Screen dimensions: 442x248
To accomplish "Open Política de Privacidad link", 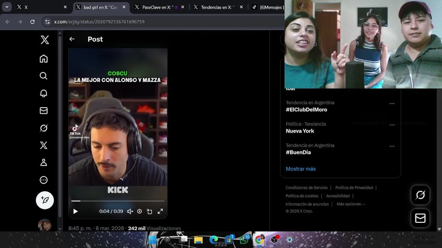I will click(354, 188).
